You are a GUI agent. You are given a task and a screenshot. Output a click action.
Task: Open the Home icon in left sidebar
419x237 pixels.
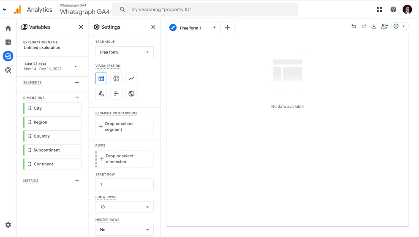coord(8,28)
